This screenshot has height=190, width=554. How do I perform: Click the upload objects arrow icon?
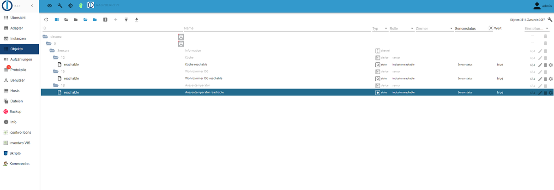click(x=126, y=20)
